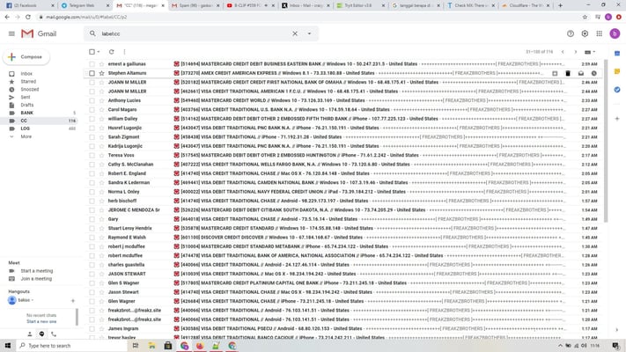Open the Google account avatar menu
The width and height of the screenshot is (626, 352).
click(x=615, y=34)
